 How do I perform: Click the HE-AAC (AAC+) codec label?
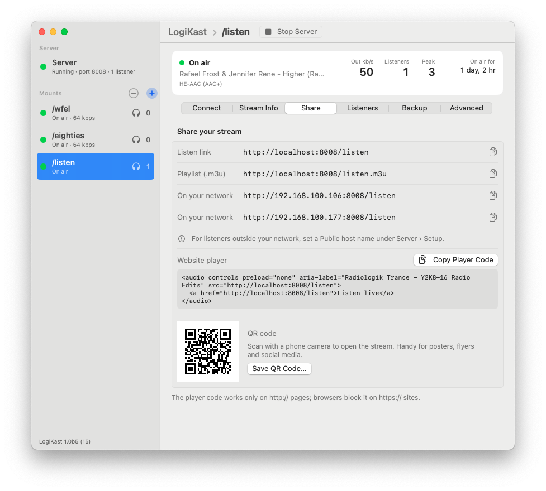tap(201, 84)
